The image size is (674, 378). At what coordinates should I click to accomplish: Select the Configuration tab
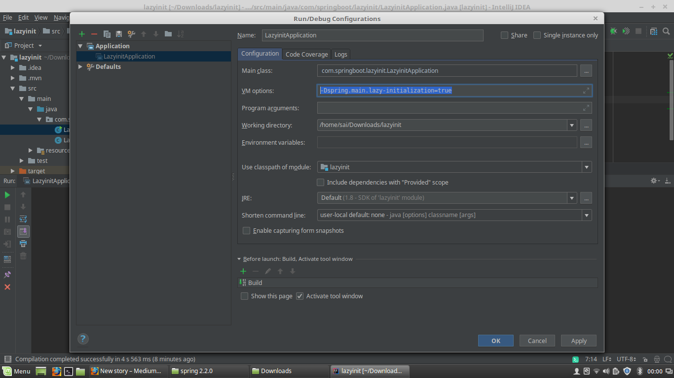(x=260, y=54)
